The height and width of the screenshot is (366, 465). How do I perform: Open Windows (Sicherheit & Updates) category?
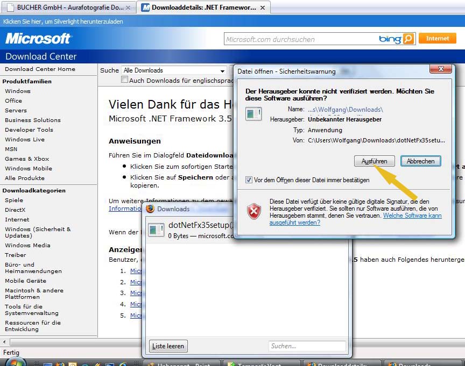click(x=38, y=233)
